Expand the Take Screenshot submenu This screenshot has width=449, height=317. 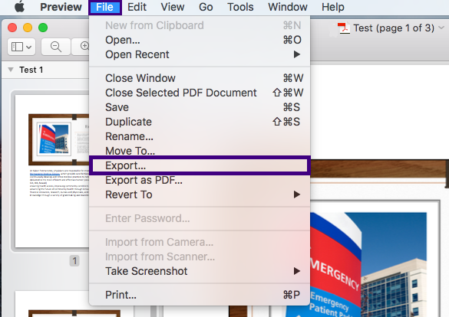coord(200,271)
